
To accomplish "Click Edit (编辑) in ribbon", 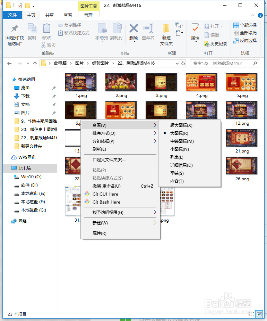I will click(212, 35).
